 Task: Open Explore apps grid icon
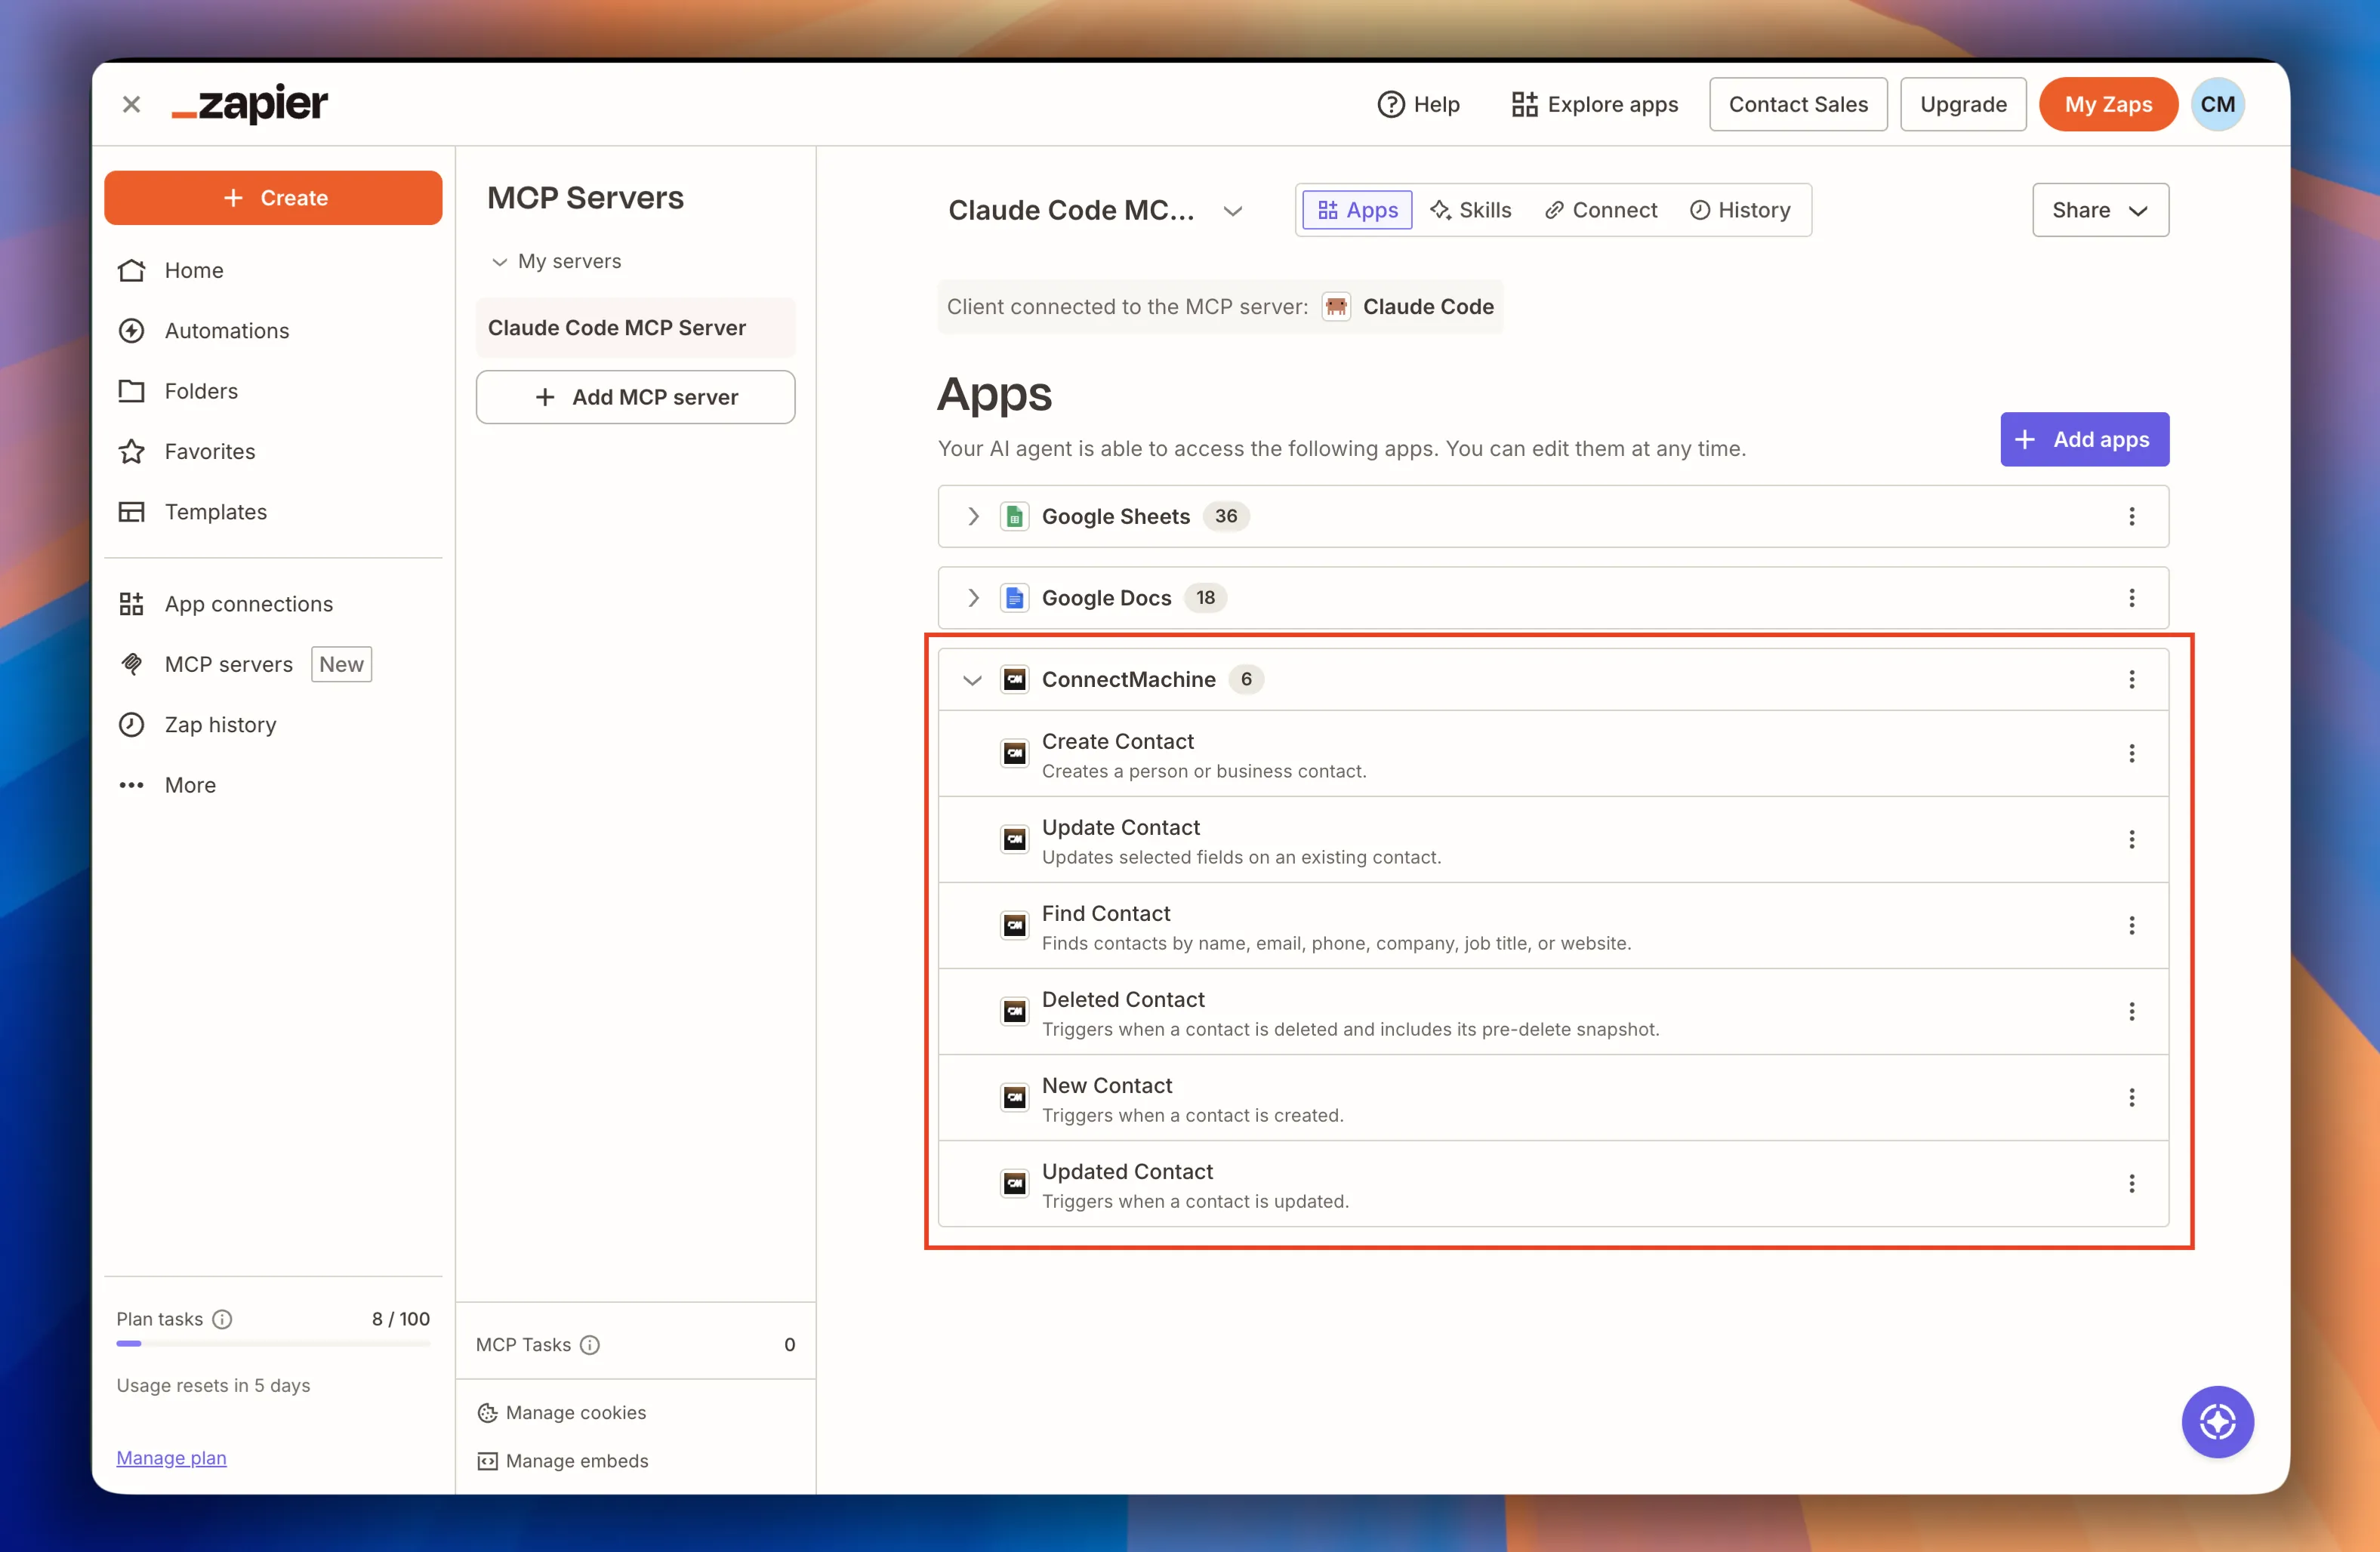pyautogui.click(x=1524, y=104)
